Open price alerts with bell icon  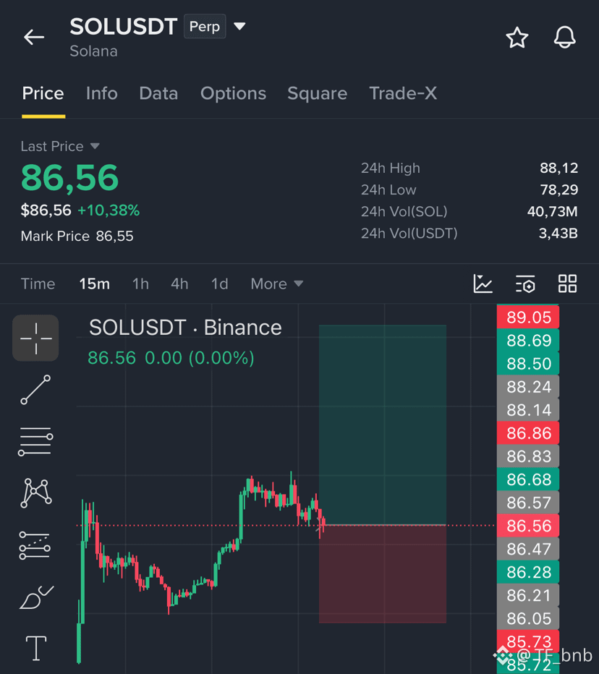pos(564,38)
